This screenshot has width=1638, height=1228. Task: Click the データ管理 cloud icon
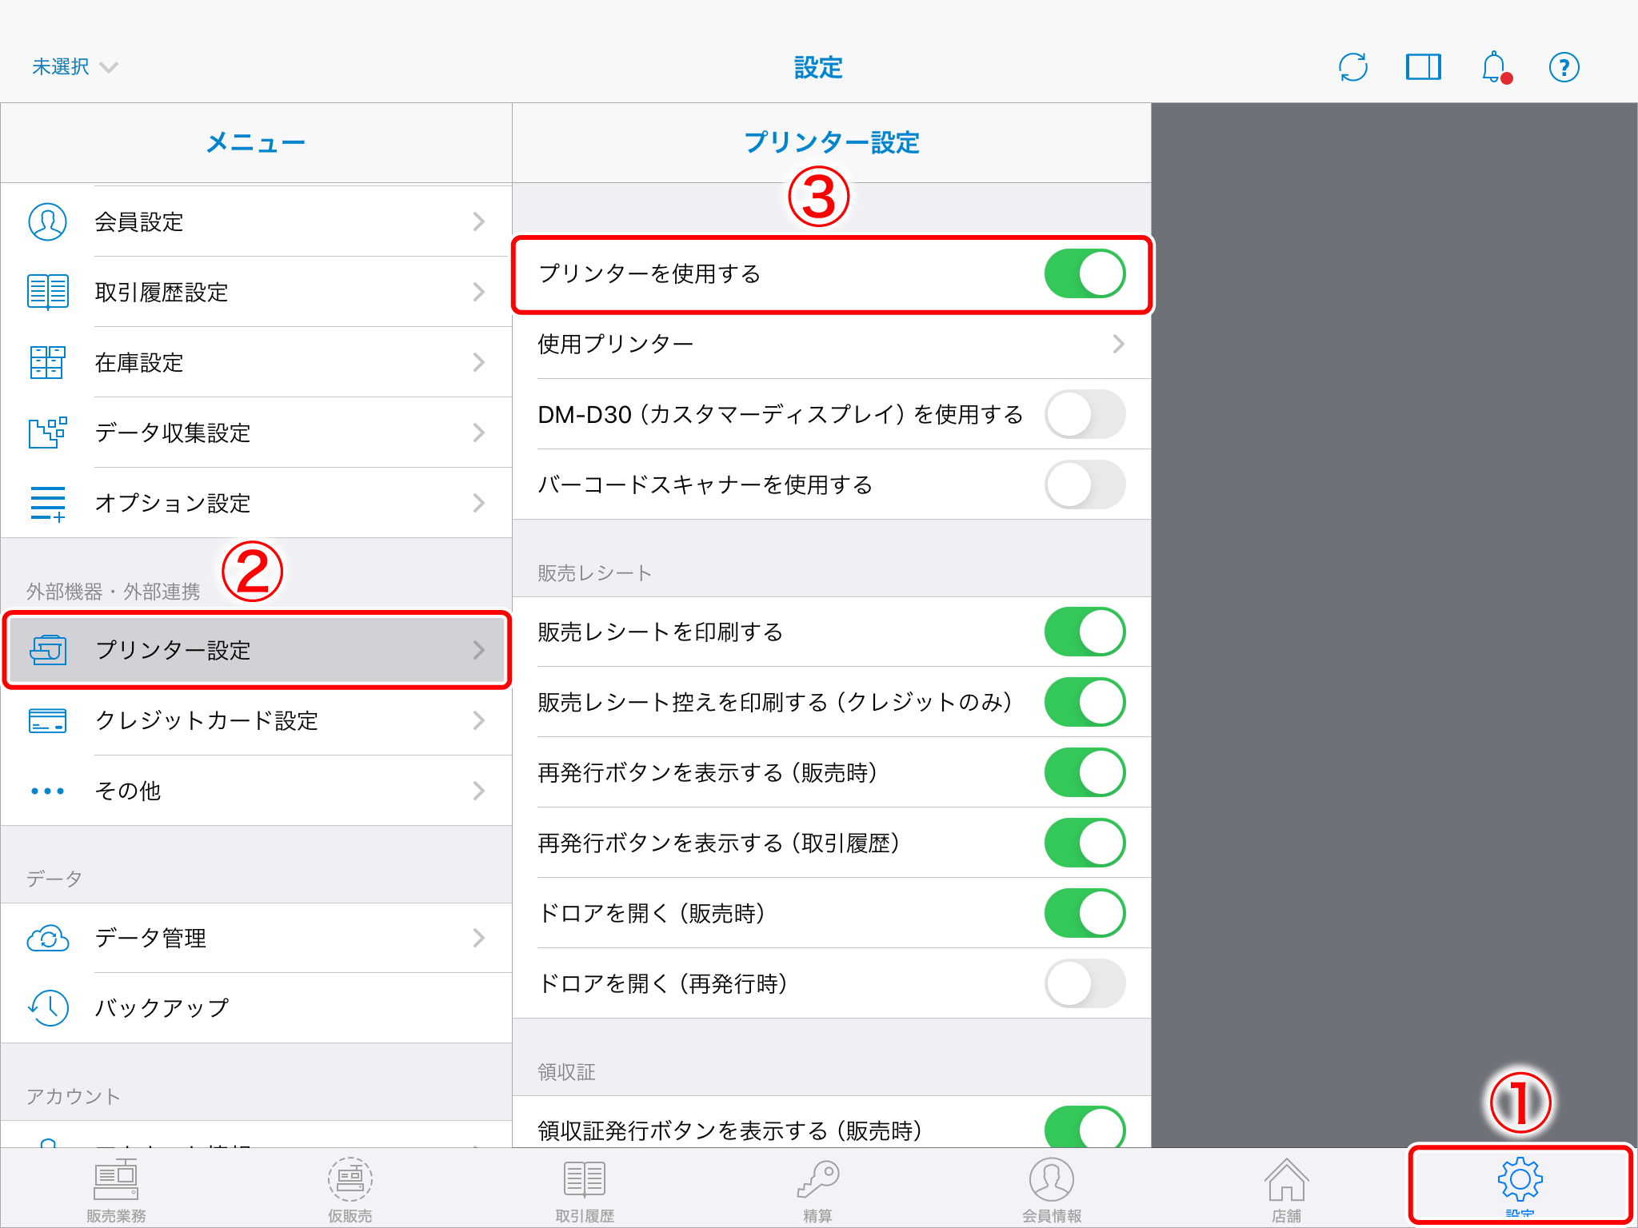click(x=48, y=938)
